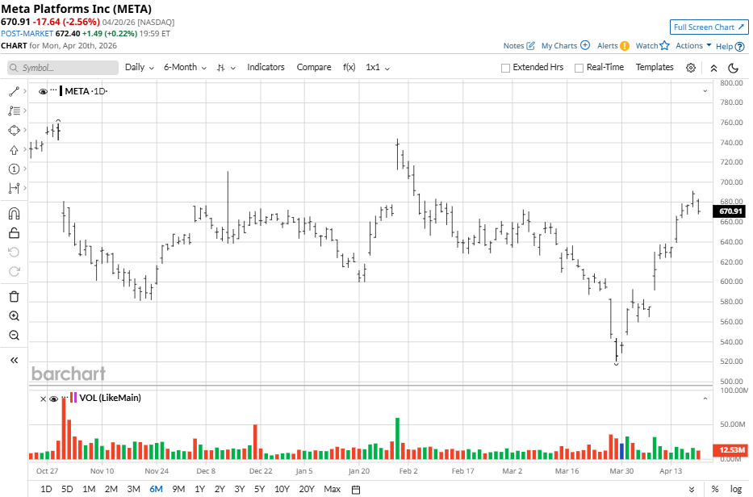The width and height of the screenshot is (753, 497).
Task: Expand the volume pane chevron
Action: (705, 399)
